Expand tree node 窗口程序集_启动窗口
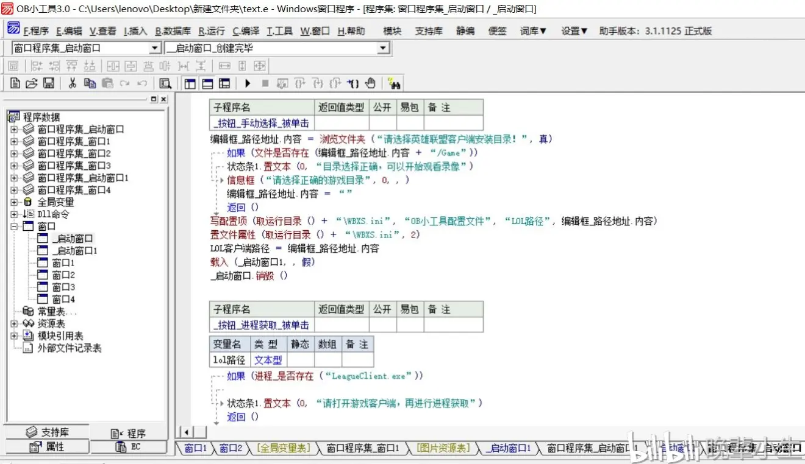805x464 pixels. pos(14,129)
